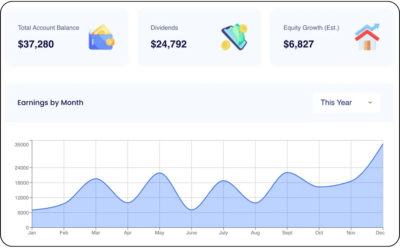Screen dimensions: 400x248
Task: Click the Oct axis label
Action: click(319, 233)
